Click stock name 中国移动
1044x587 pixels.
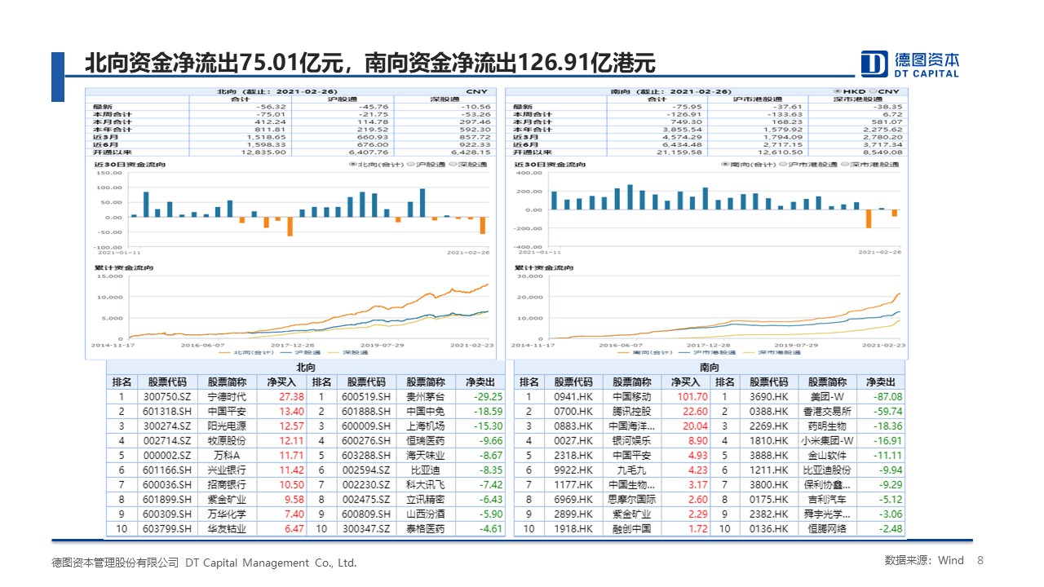(630, 397)
